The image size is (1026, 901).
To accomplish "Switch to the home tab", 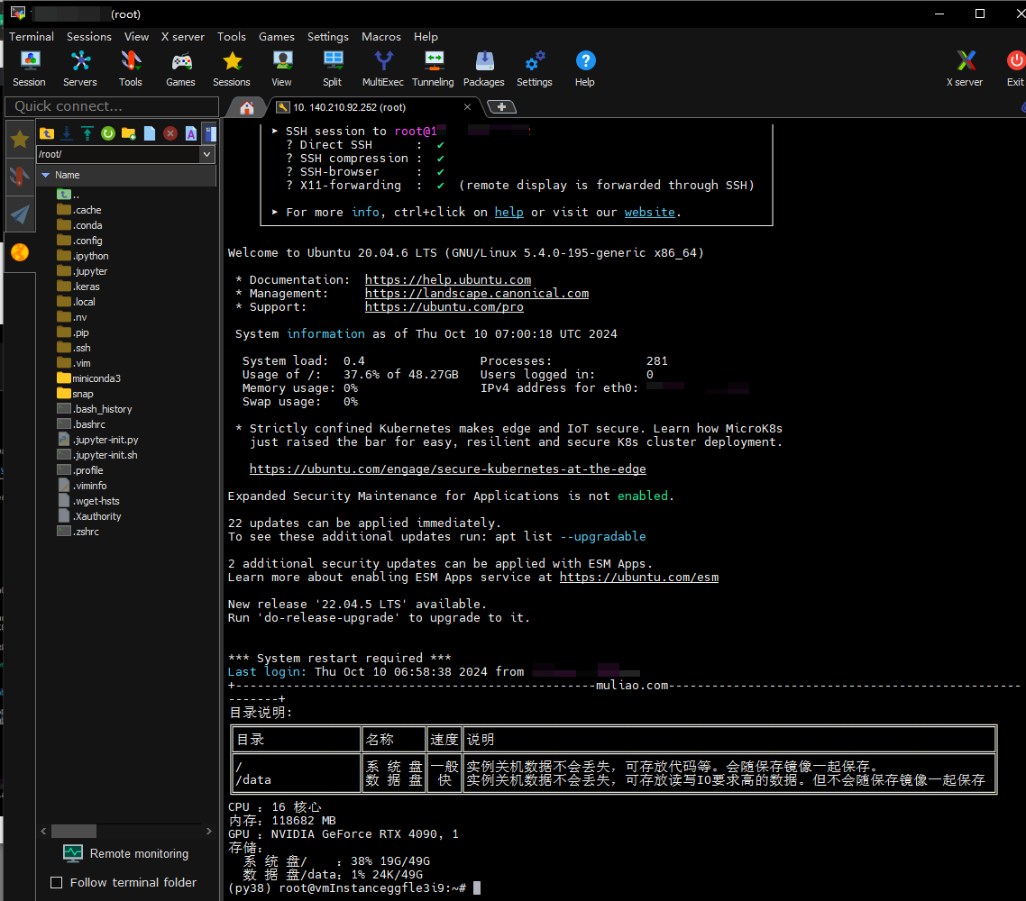I will click(246, 107).
